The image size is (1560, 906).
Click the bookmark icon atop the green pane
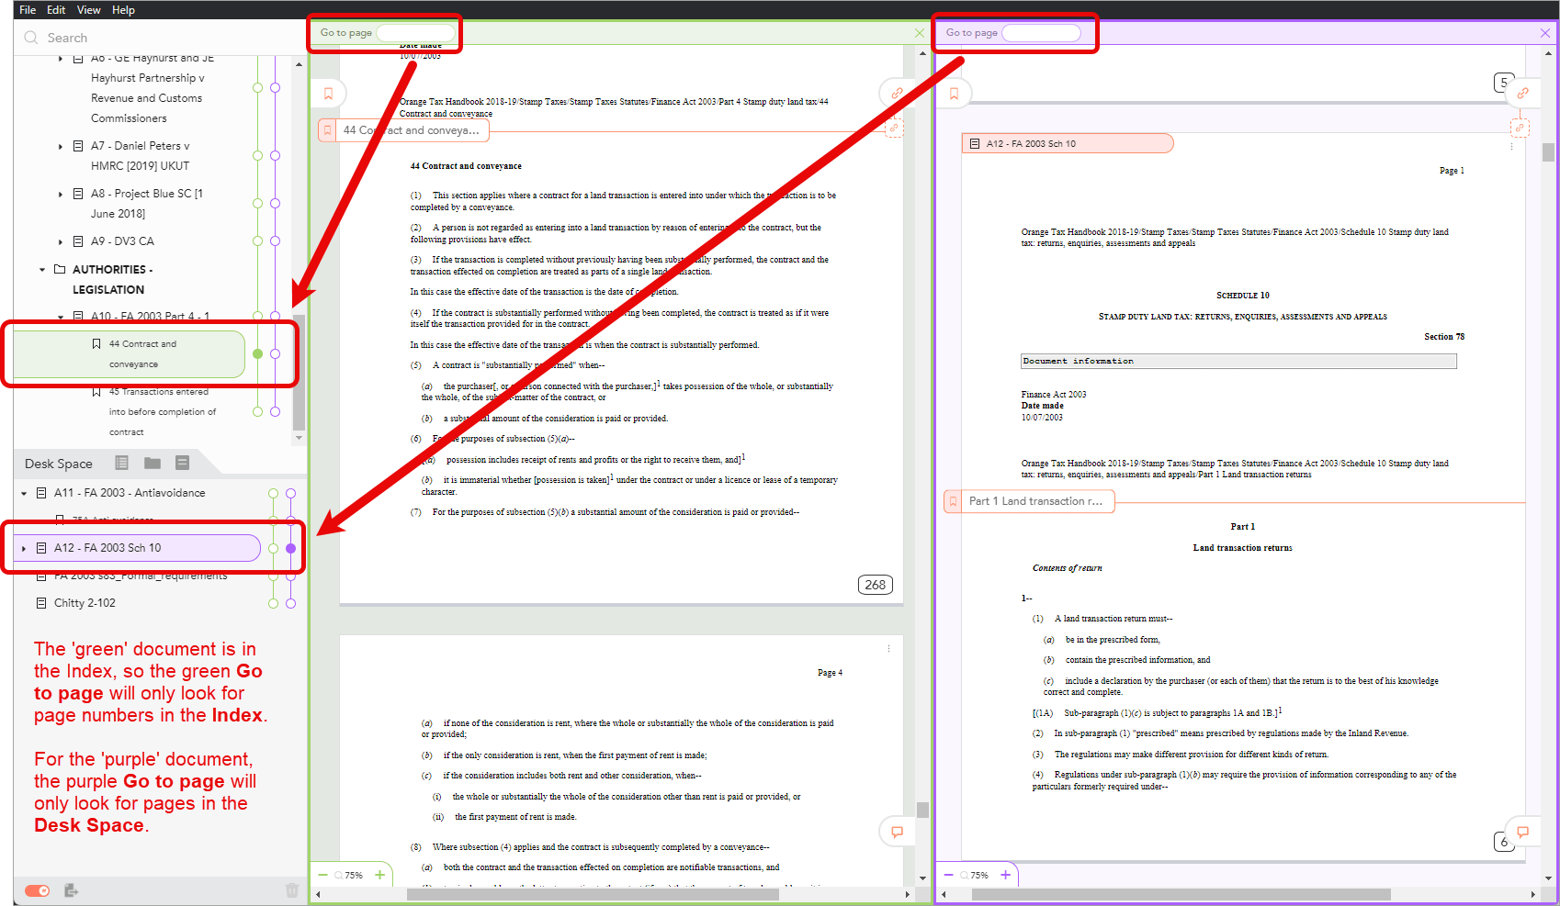[x=328, y=94]
